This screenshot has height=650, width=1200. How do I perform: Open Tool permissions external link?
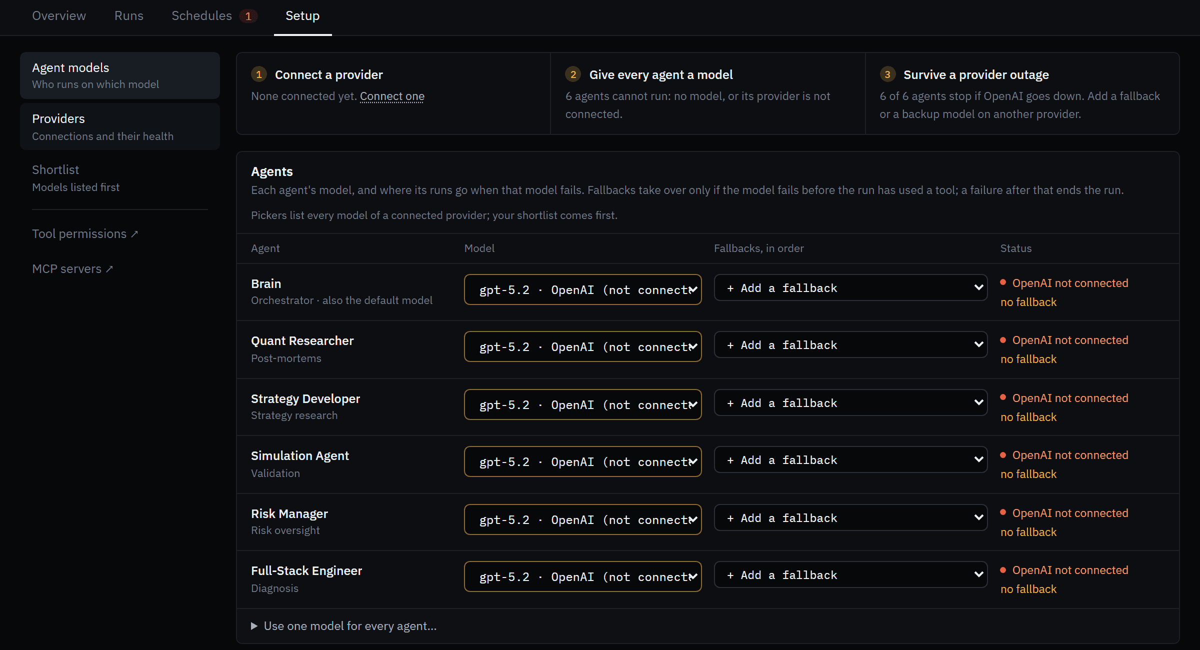(x=85, y=234)
